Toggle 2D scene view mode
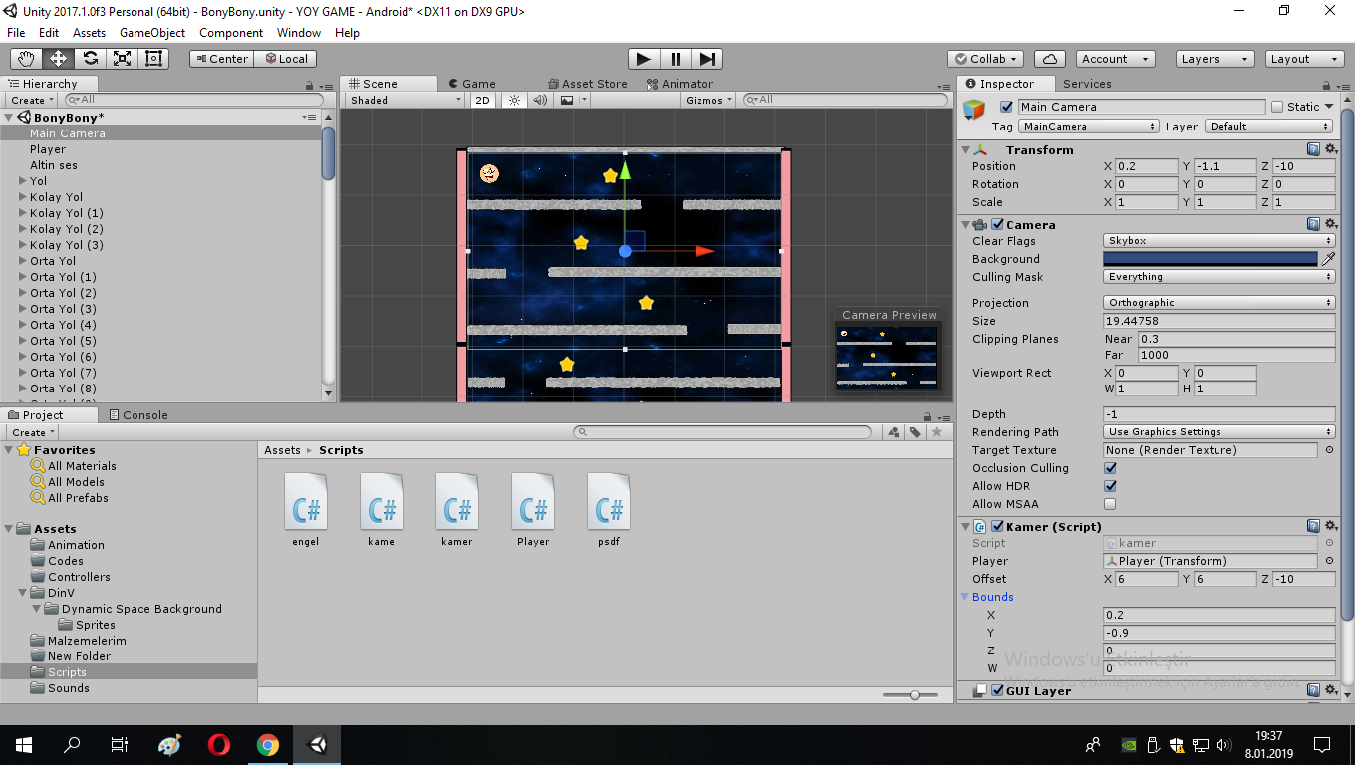The width and height of the screenshot is (1355, 780). [x=482, y=100]
